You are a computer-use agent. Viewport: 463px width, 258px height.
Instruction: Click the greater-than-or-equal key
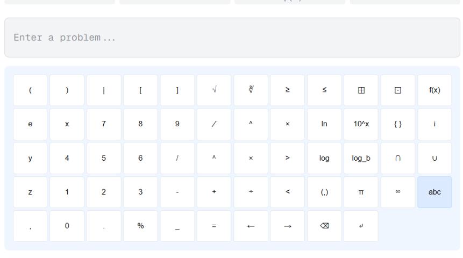click(287, 90)
